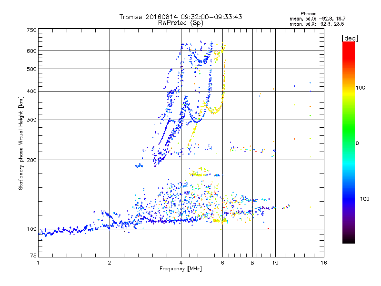
Task: Click the 'mean, sd,X: 92.3, 23.8' line
Action: 317,24
